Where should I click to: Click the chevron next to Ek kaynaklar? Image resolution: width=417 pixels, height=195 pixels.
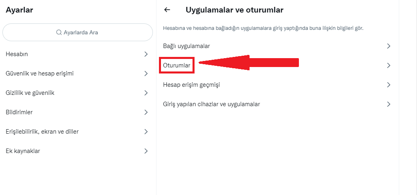pyautogui.click(x=146, y=151)
